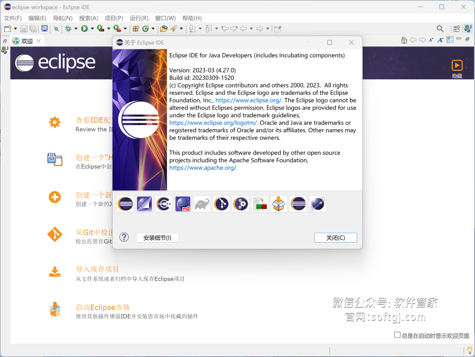Viewport: 475px width, 357px height.
Task: Expand the External Tools dropdown arrow
Action: coord(125,29)
